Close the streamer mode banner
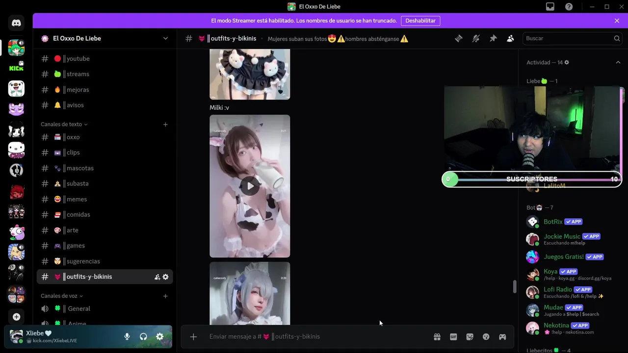628x353 pixels. point(617,21)
